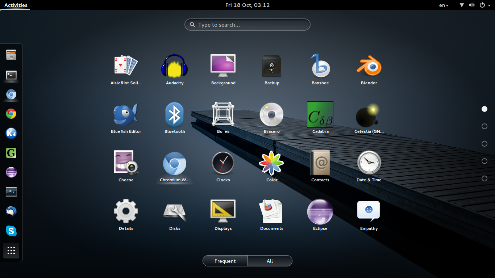Launch Skype from the dash
This screenshot has height=278, width=495.
point(11,231)
